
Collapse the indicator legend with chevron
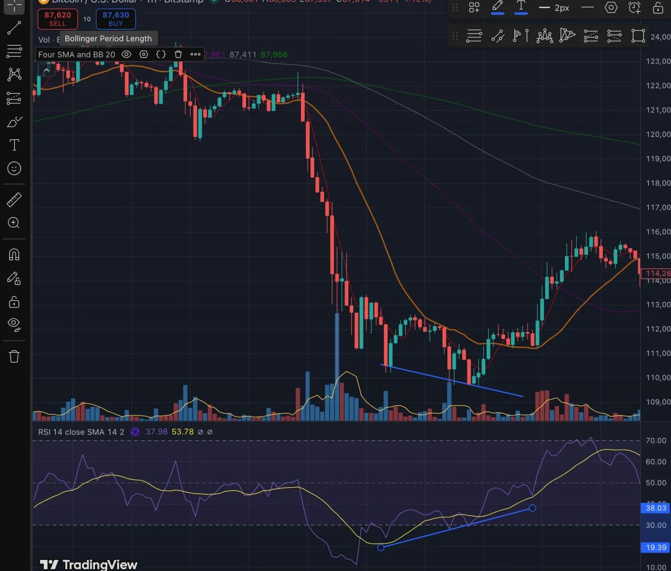coord(46,70)
